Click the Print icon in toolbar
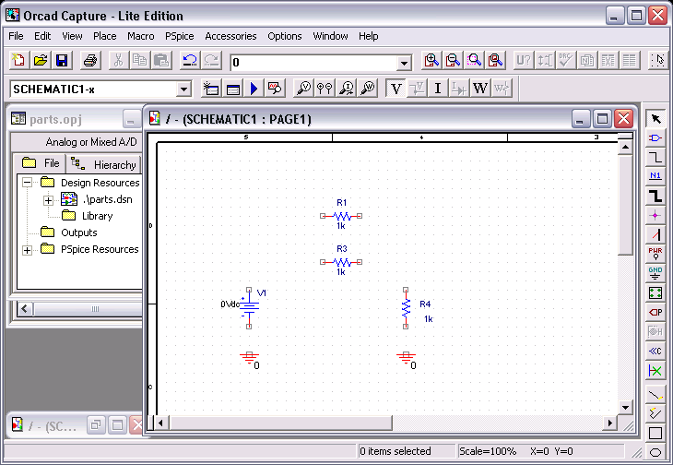The height and width of the screenshot is (465, 673). [90, 61]
